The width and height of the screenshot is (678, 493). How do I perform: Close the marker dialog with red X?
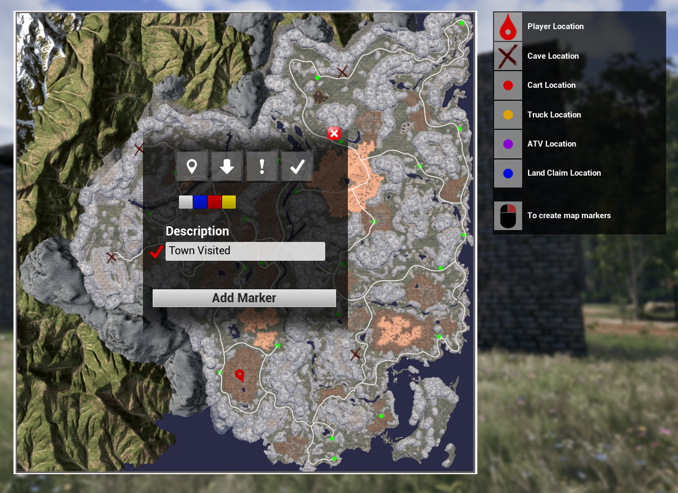[334, 133]
